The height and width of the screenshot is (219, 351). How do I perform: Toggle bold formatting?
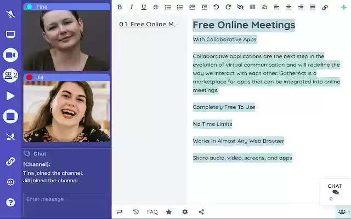pos(120,7)
